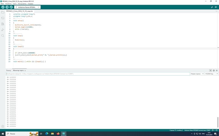Click Arduino Nano RP2040 Connect board status text
The image size is (219, 136).
click(197, 130)
